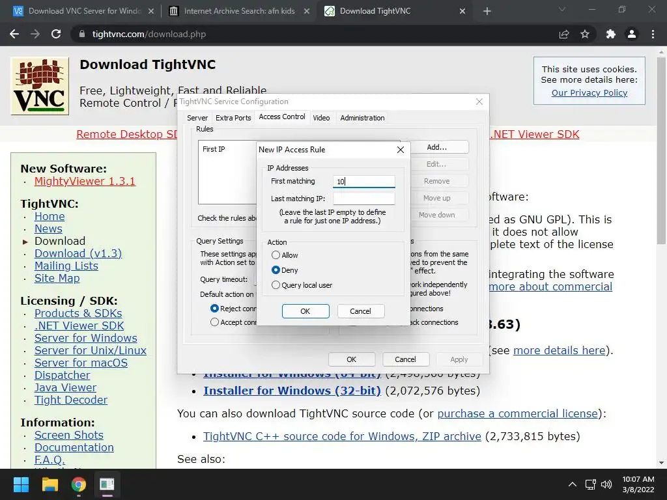Click the network tray icon

590,484
